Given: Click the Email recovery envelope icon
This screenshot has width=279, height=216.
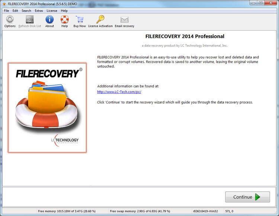Looking at the screenshot, I should [x=124, y=20].
